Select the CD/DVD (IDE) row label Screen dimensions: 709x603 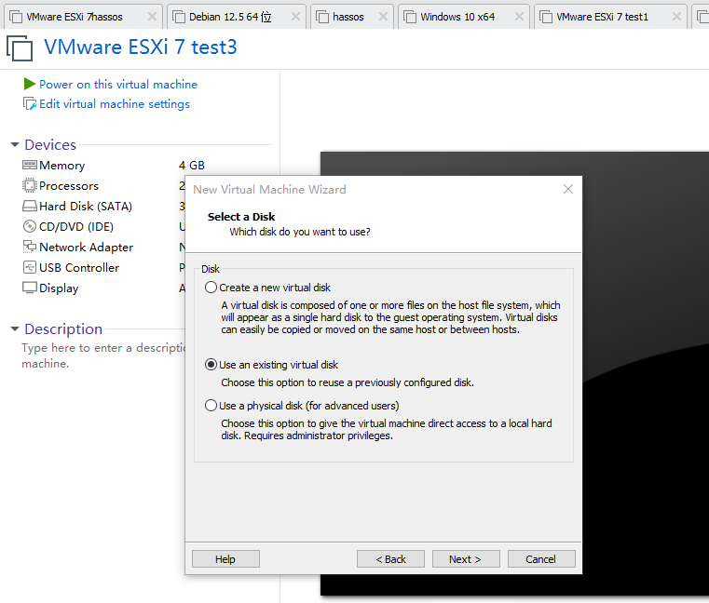pos(76,227)
